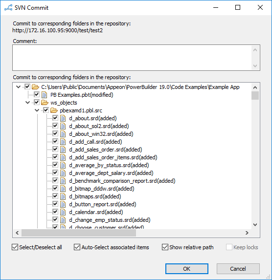272x280 pixels.
Task: Uncheck PB Examples.pbt(modified) checkbox
Action: [x=37, y=95]
